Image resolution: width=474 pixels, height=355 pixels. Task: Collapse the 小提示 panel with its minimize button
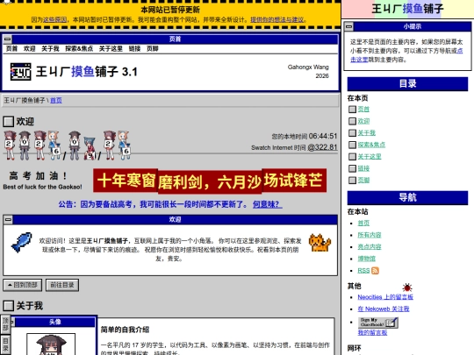[348, 26]
